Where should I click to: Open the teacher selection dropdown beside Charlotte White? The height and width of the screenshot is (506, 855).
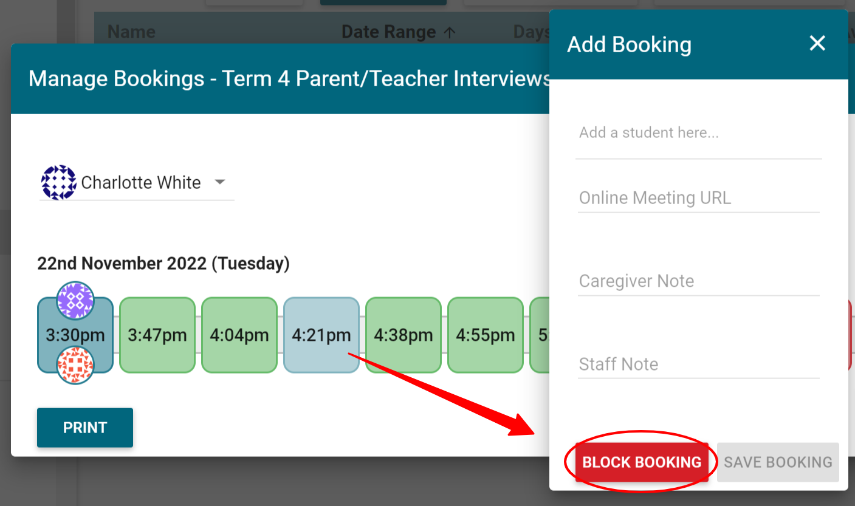220,182
